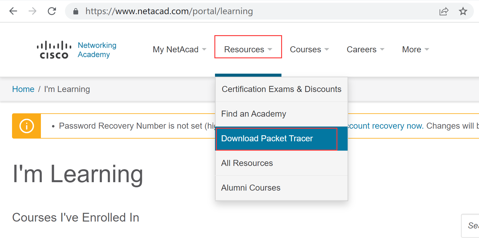The height and width of the screenshot is (248, 479).
Task: Click the browser back arrow
Action: pos(13,11)
